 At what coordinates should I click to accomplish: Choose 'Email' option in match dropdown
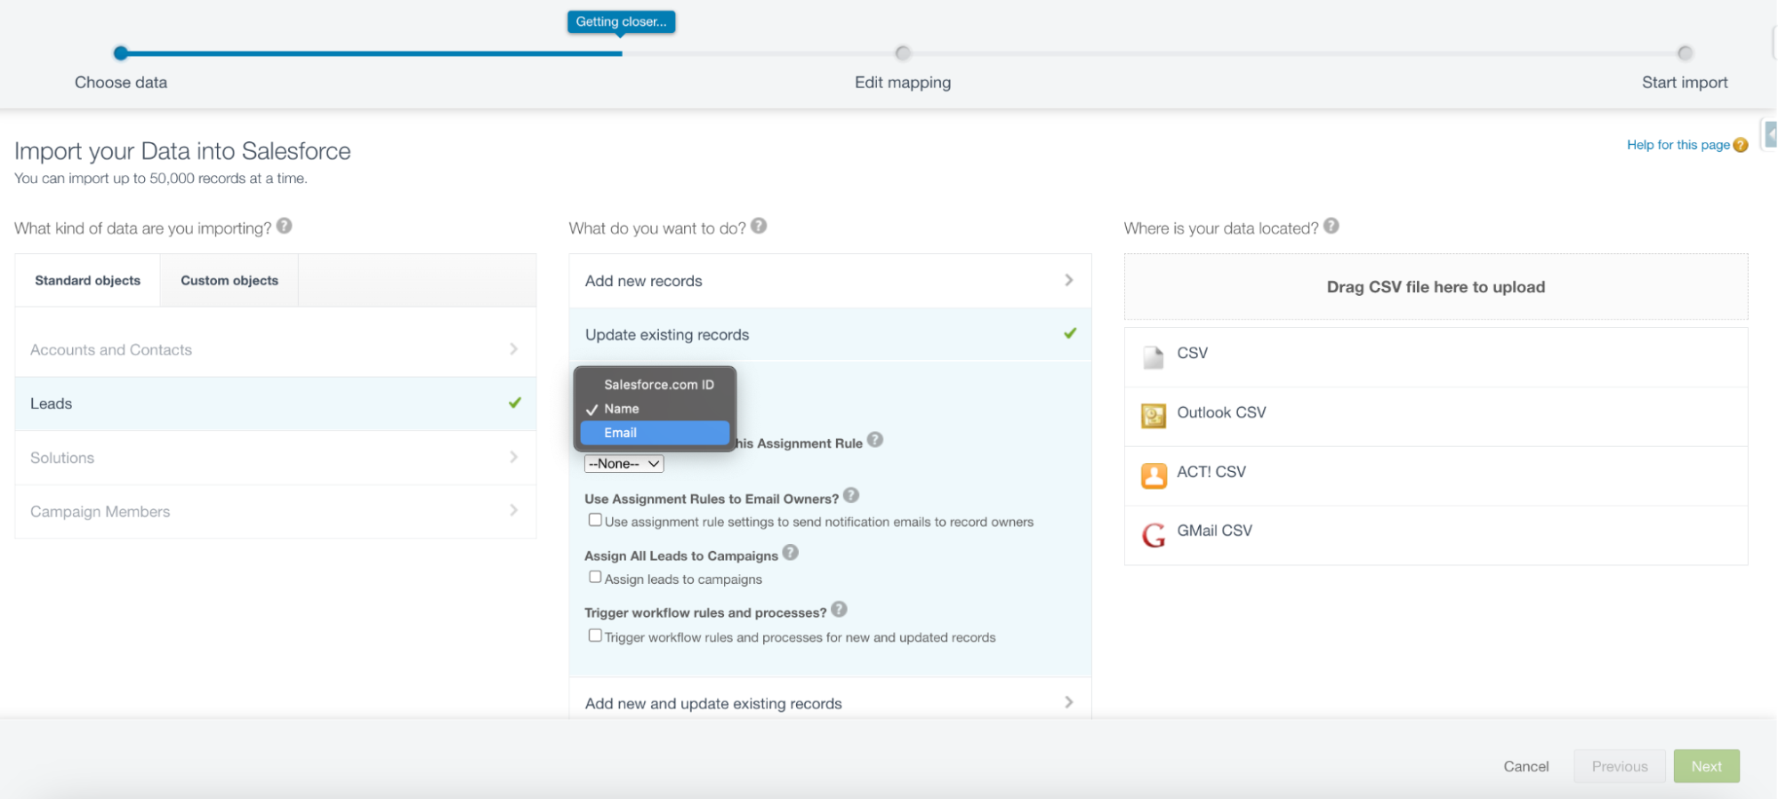click(655, 433)
